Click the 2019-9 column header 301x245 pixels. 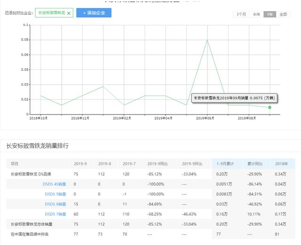[x=80, y=164]
